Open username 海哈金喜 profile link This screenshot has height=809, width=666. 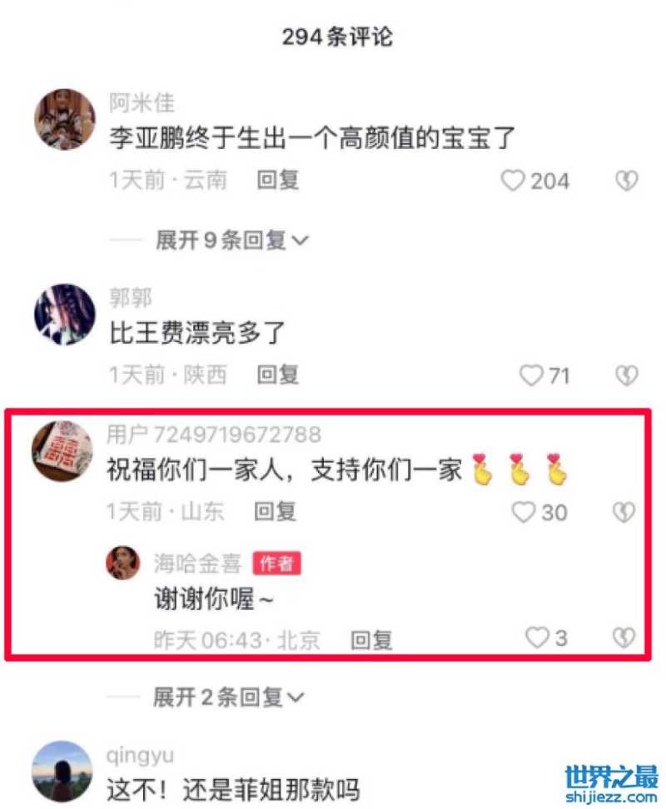click(197, 563)
